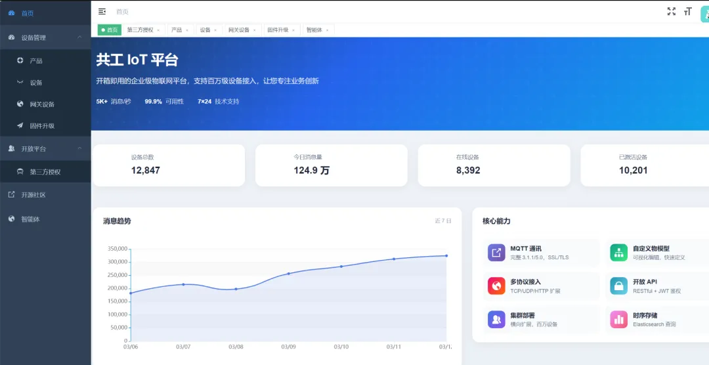This screenshot has width=709, height=365.
Task: Click the 近 7 日 label
Action: click(442, 221)
